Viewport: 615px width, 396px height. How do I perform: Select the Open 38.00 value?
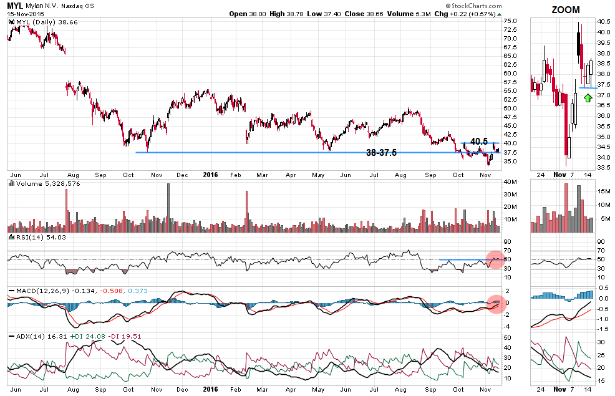248,14
